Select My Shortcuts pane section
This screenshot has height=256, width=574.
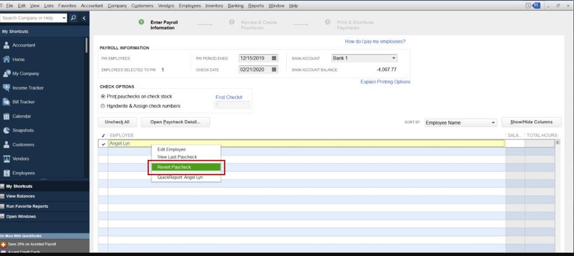point(44,186)
